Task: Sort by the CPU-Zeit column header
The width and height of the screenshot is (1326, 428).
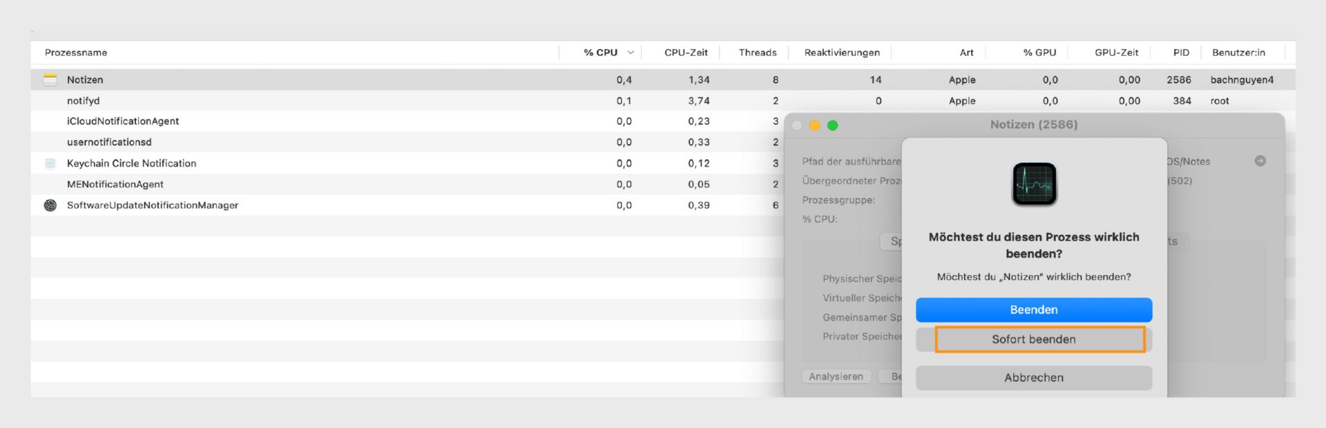Action: pos(686,52)
